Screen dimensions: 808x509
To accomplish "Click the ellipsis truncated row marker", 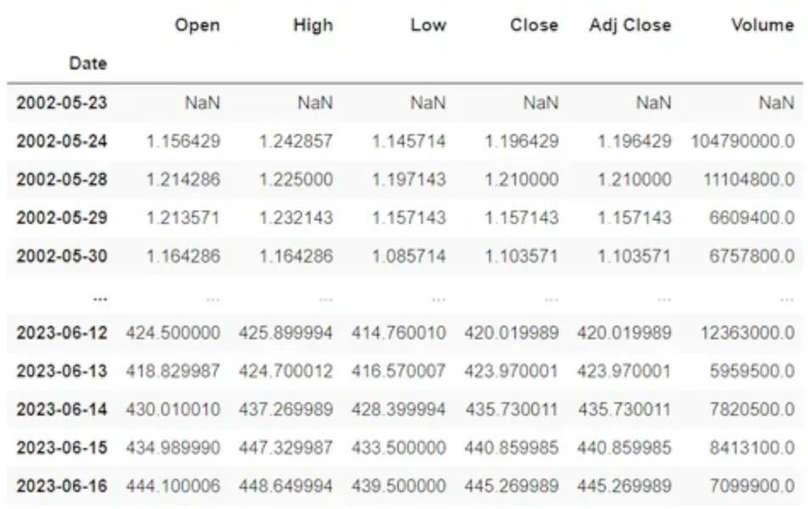I will tap(99, 298).
